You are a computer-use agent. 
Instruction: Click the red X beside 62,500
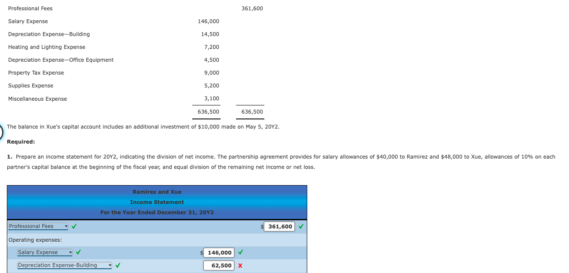(x=240, y=265)
